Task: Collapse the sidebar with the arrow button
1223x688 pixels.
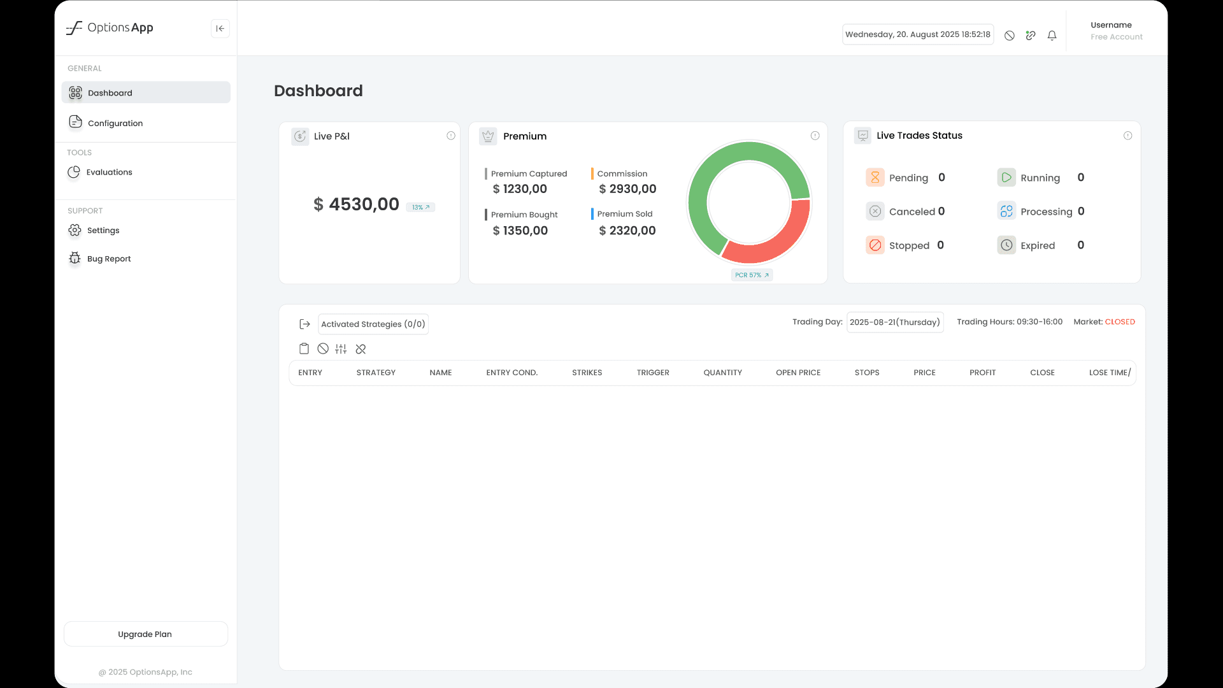Action: click(220, 28)
